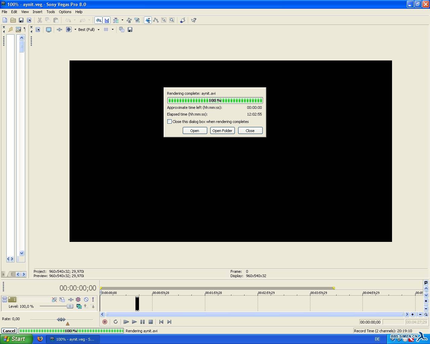Click Close button in render dialog
This screenshot has height=344, width=430.
click(x=250, y=131)
